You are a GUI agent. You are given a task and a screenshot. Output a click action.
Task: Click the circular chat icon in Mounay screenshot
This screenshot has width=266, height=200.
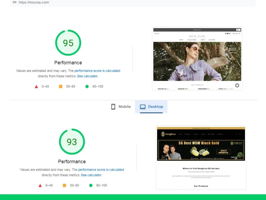coord(237,85)
